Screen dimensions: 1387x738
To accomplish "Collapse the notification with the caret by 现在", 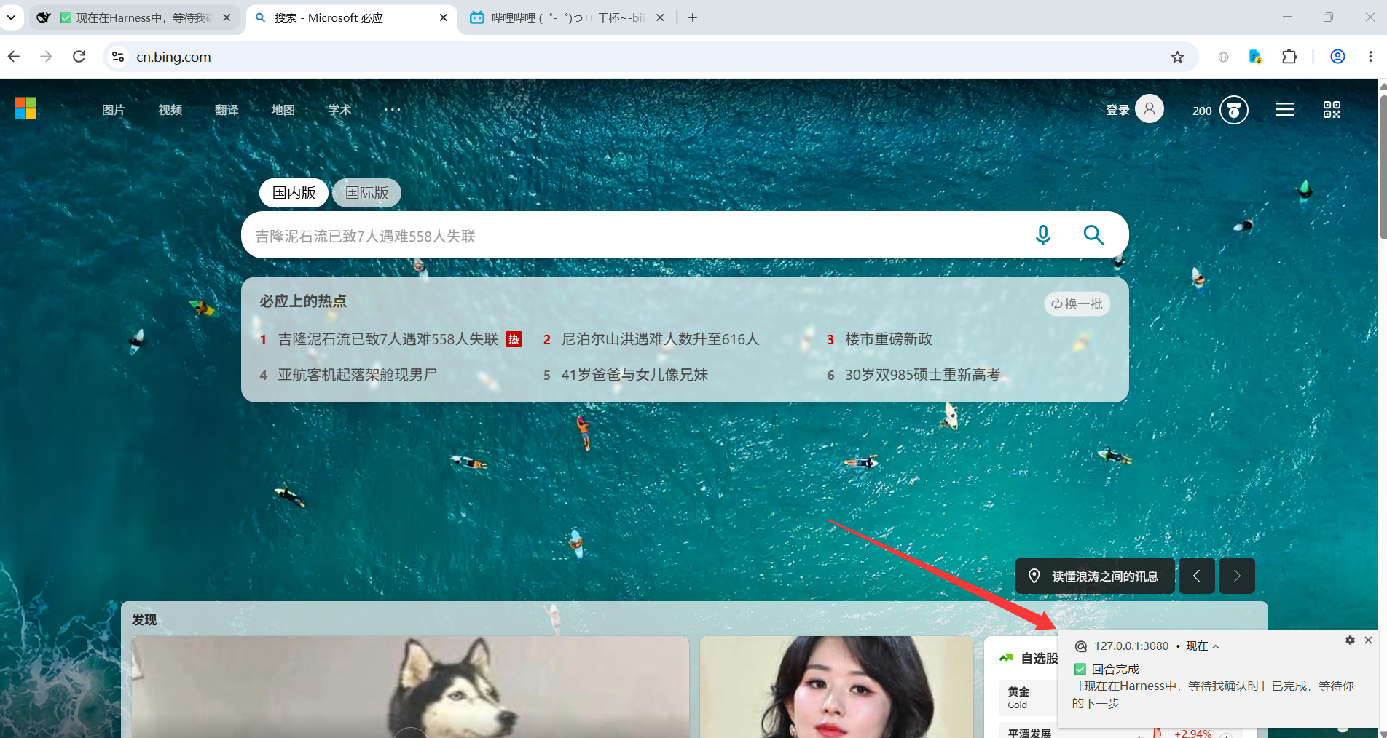I will (1215, 646).
